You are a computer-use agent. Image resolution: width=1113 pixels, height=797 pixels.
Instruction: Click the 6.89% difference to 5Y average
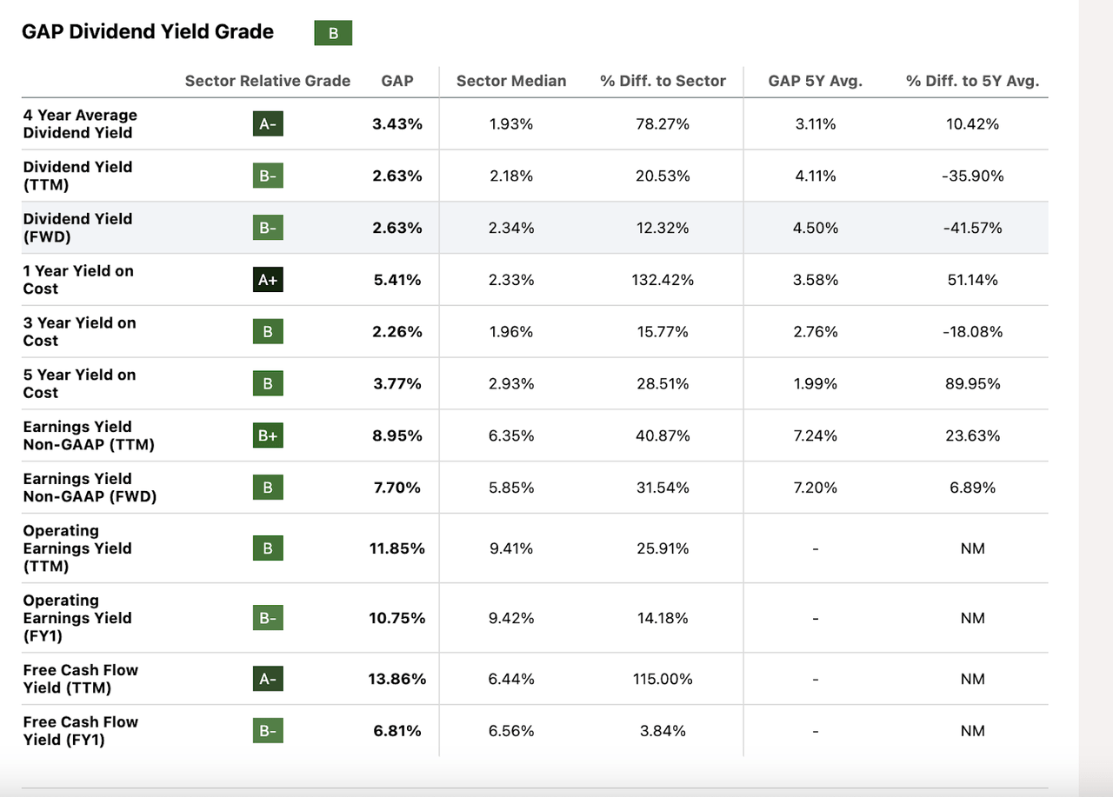pyautogui.click(x=972, y=488)
